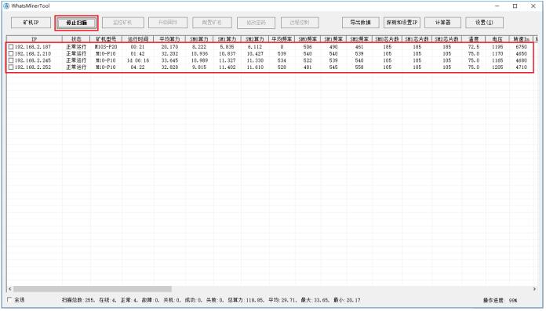
Task: Click the average hashrate value 32.828
Action: pyautogui.click(x=169, y=67)
